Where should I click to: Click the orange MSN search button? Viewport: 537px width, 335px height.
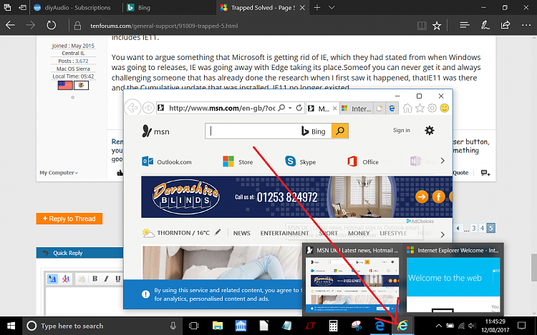[339, 131]
